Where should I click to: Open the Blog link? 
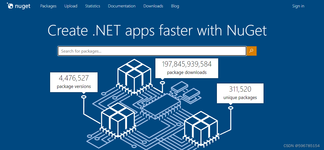pyautogui.click(x=175, y=6)
